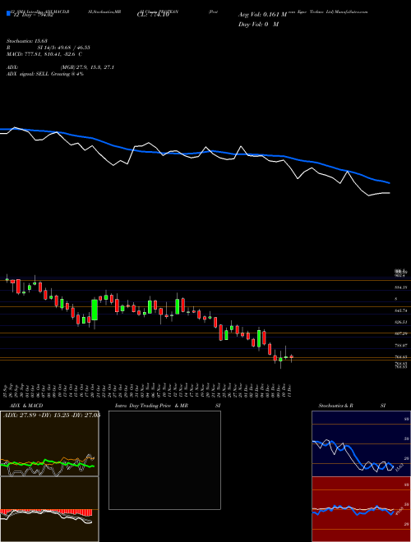Image resolution: width=411 pixels, height=542 pixels.
Task: Open the red RSI chart panel
Action: pos(361,509)
